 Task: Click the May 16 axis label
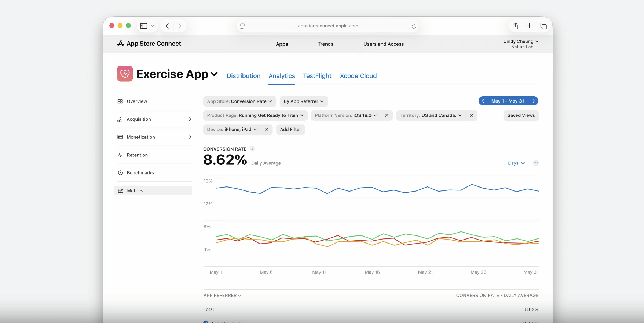coord(372,272)
